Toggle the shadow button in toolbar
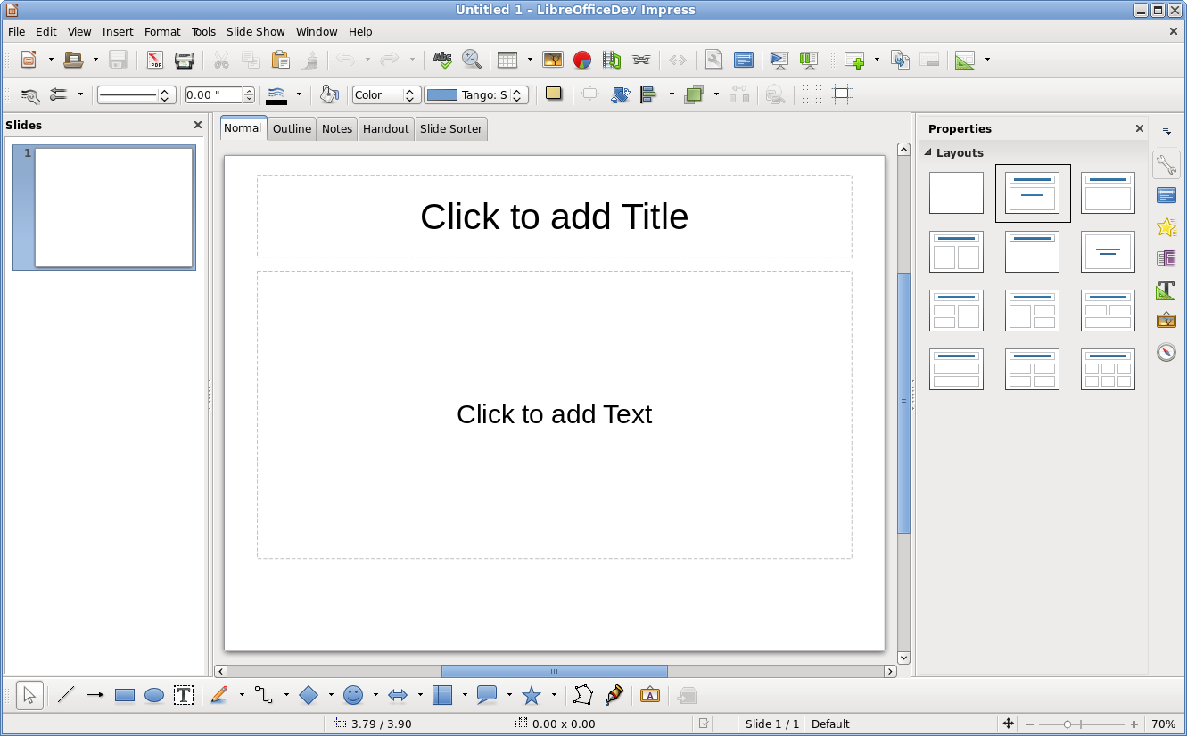This screenshot has width=1187, height=736. (554, 94)
